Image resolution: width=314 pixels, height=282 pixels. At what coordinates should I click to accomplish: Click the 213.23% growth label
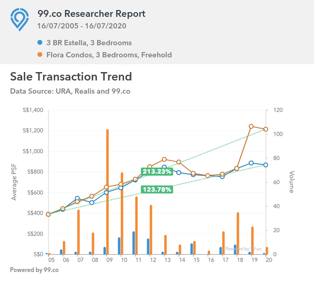157,172
